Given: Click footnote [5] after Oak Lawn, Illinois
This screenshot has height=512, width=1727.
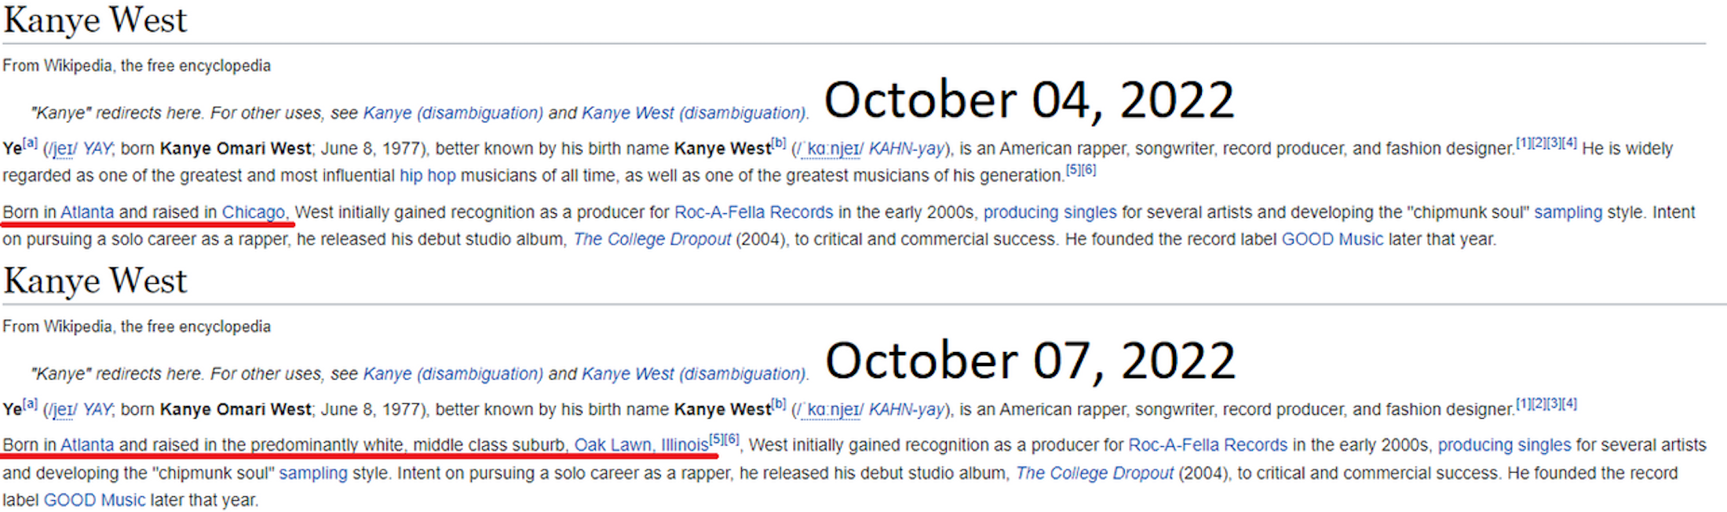Looking at the screenshot, I should [716, 439].
